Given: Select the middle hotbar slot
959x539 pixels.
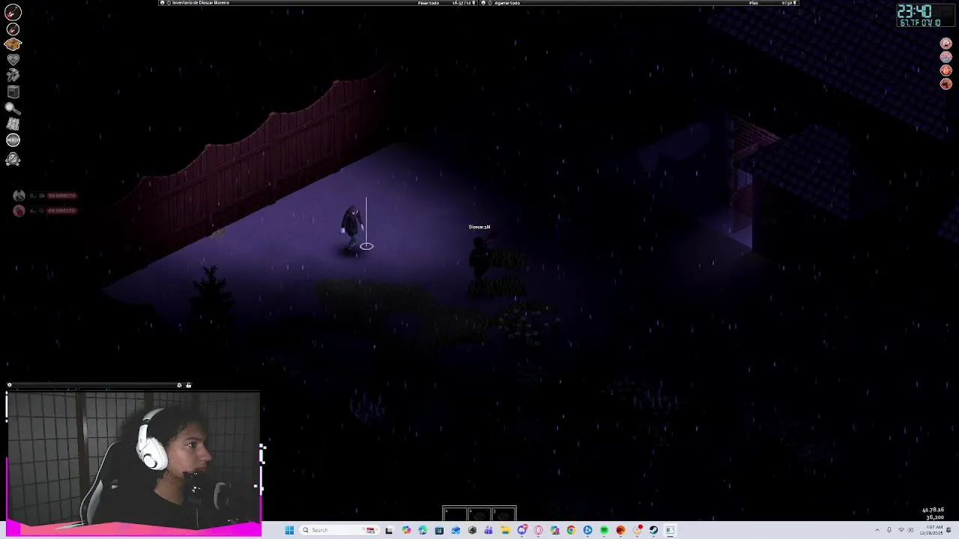Looking at the screenshot, I should 479,514.
